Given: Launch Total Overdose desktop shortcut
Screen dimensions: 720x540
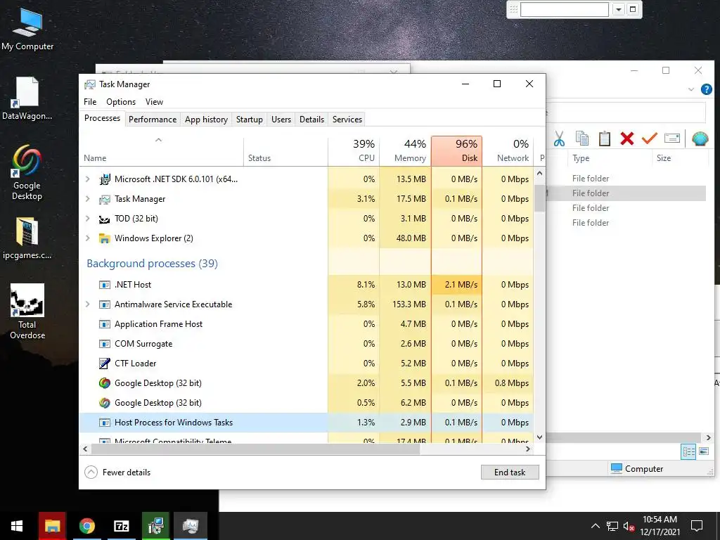Looking at the screenshot, I should tap(27, 311).
